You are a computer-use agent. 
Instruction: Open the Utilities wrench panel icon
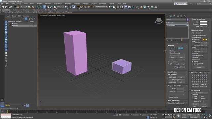click(185, 16)
